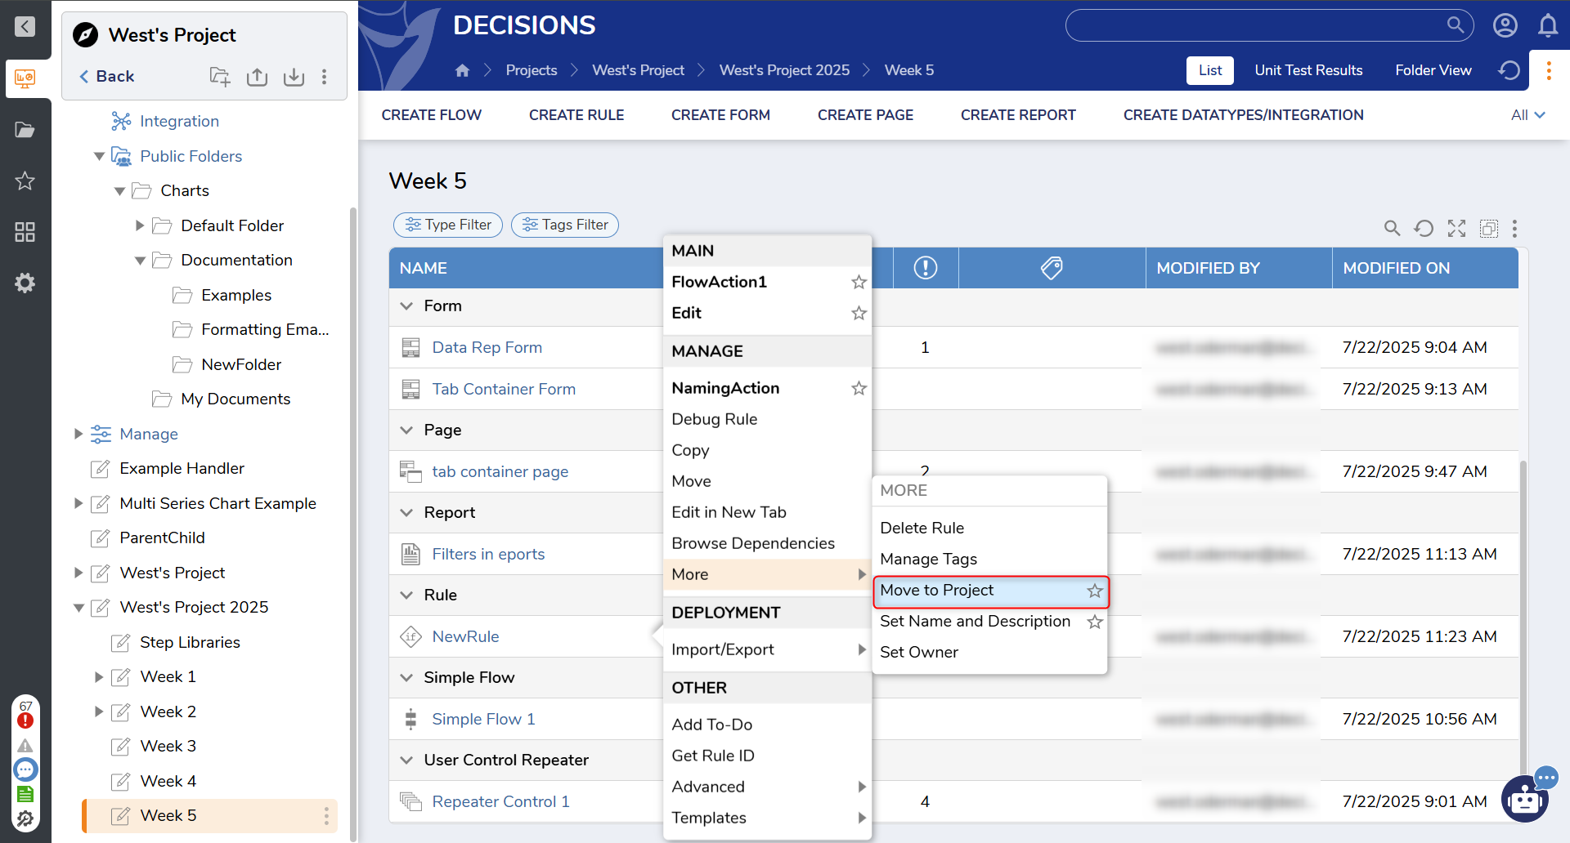Toggle favorite star for NamingAction
The width and height of the screenshot is (1570, 843).
coord(859,389)
